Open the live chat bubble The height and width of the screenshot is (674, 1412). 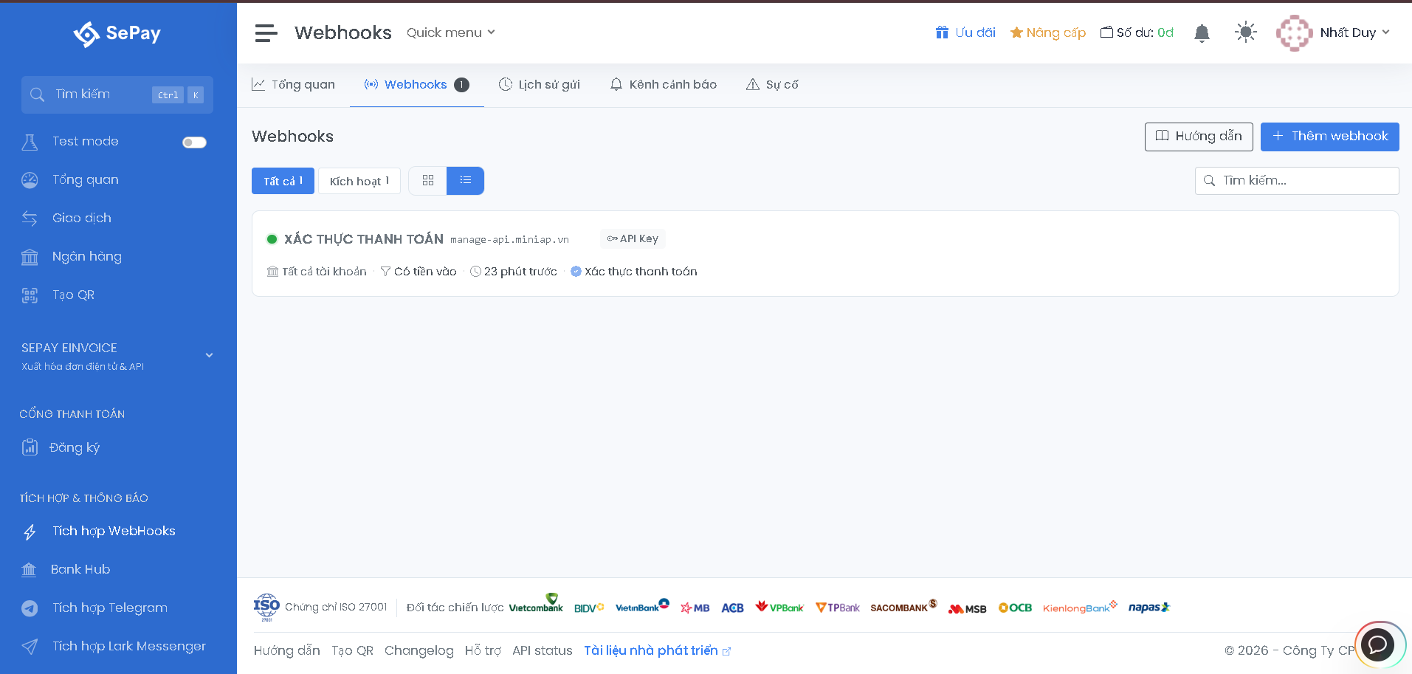[1377, 645]
